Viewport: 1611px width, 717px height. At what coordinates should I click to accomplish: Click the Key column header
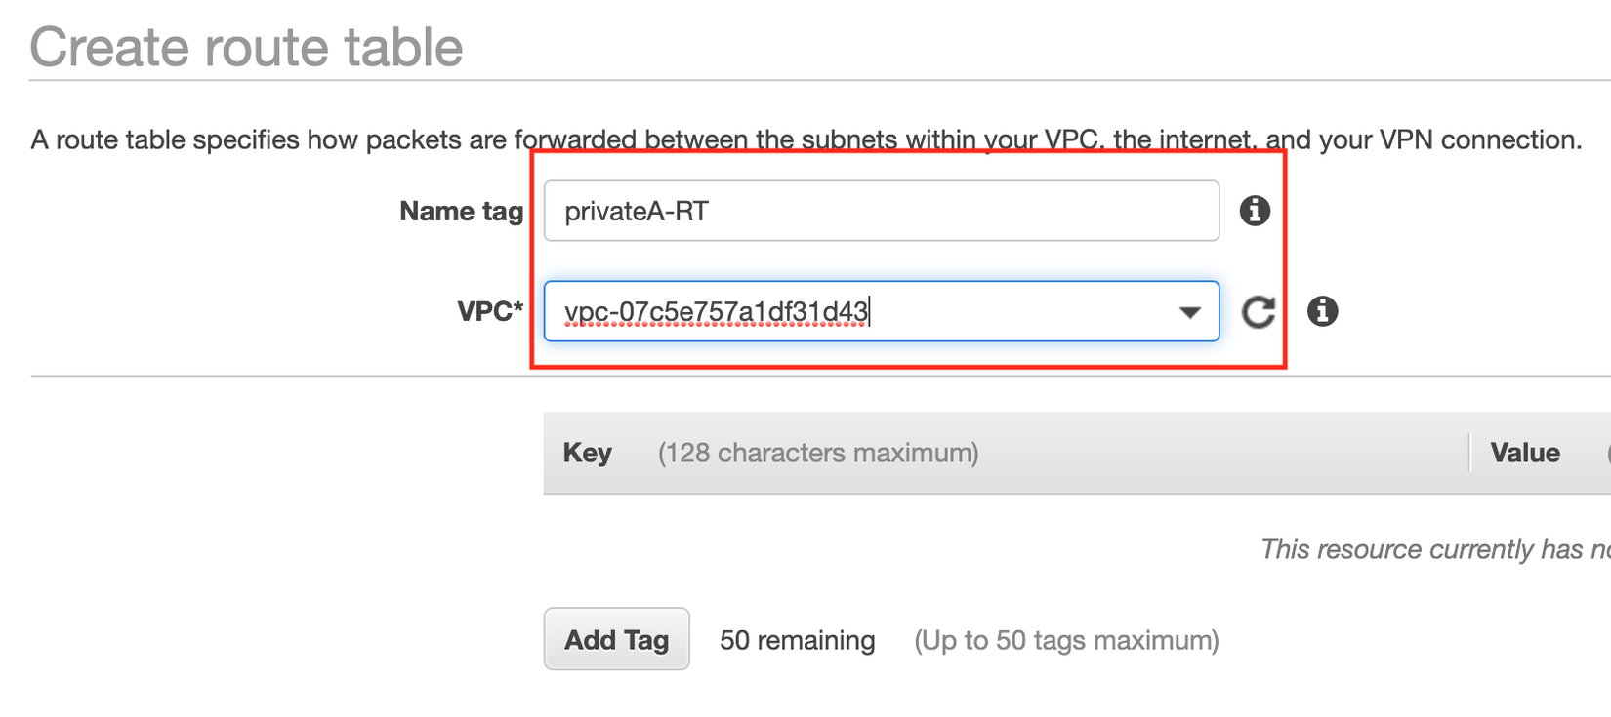point(588,453)
